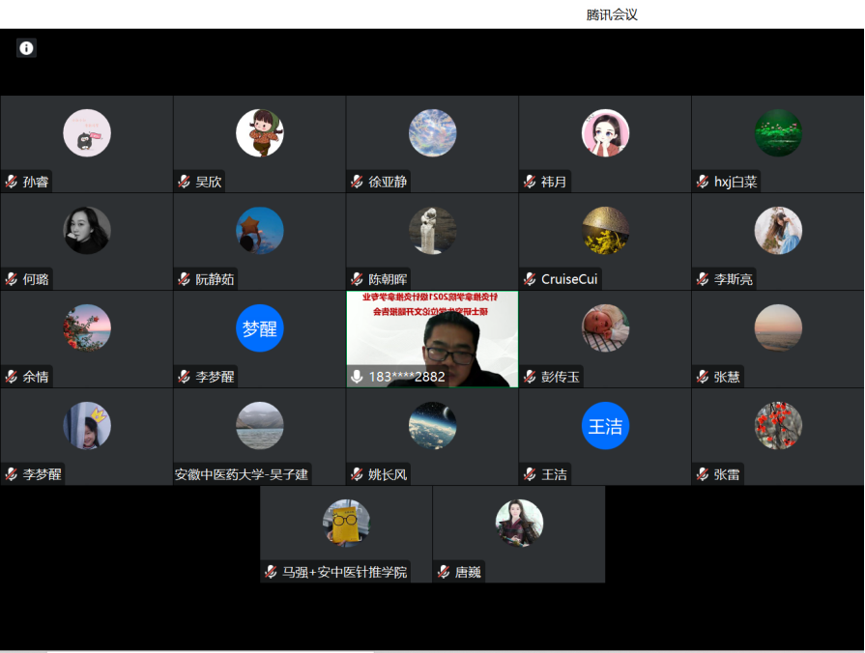
Task: Click 陈朝晖's name label
Action: coord(388,279)
